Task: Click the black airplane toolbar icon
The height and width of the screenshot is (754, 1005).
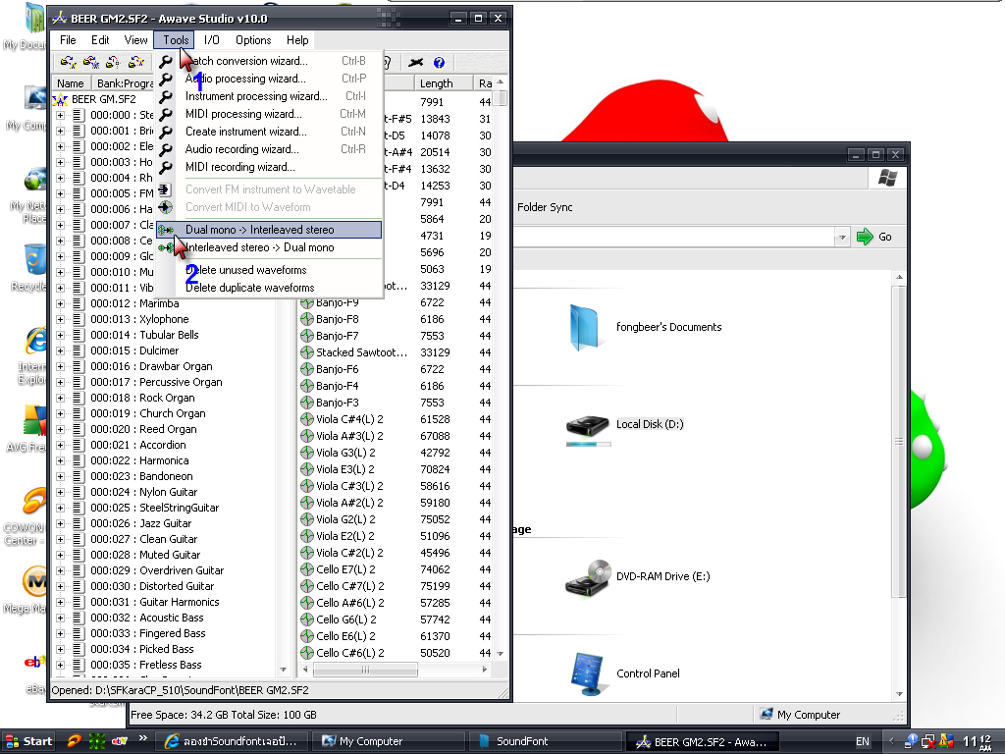Action: (416, 62)
